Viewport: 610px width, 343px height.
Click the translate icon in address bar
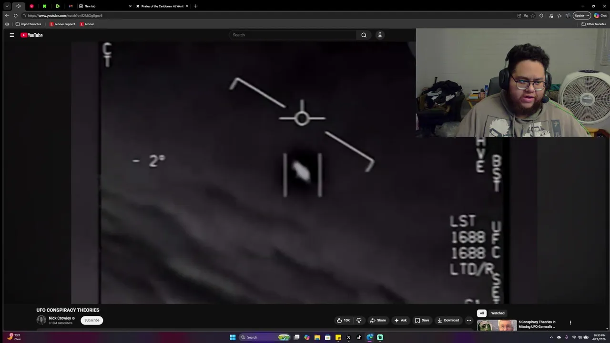(x=526, y=15)
